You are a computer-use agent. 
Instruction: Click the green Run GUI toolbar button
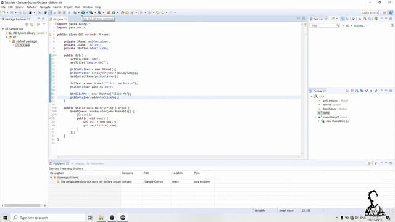[x=83, y=12]
